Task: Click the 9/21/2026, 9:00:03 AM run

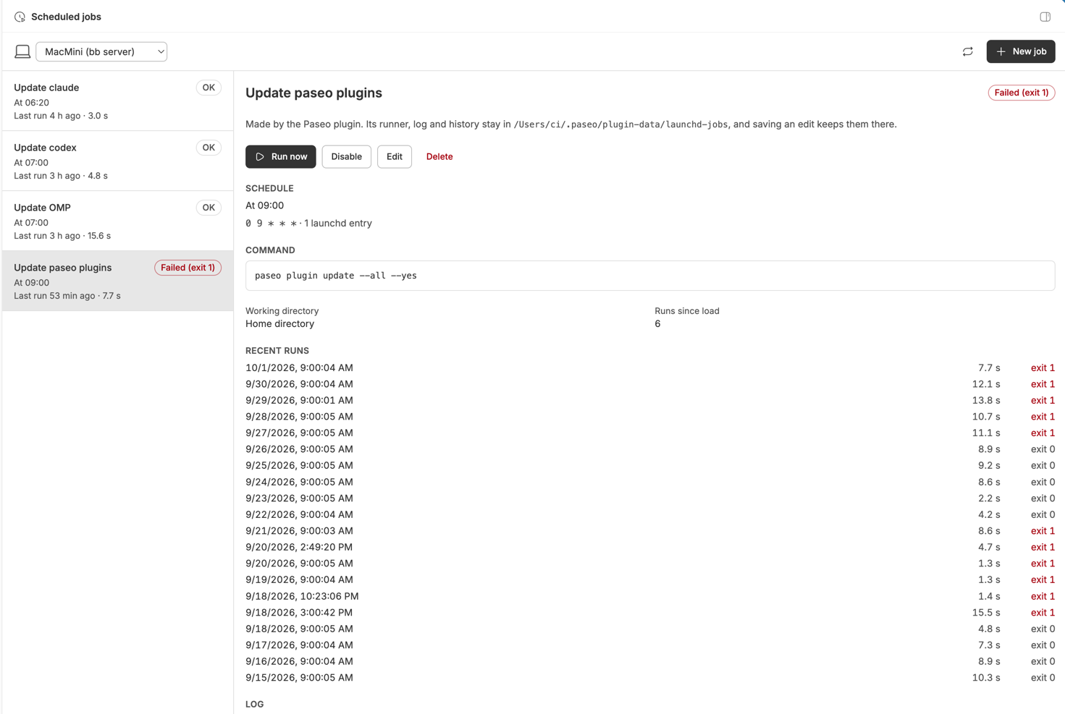Action: (649, 531)
